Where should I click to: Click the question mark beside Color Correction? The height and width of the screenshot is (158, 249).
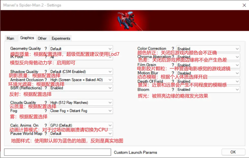point(173,49)
